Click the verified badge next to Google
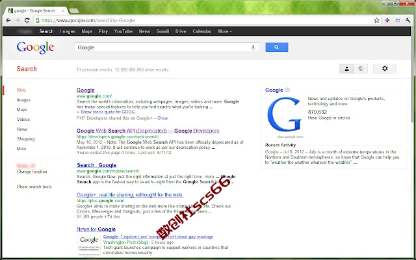The width and height of the screenshot is (416, 260). 287,90
